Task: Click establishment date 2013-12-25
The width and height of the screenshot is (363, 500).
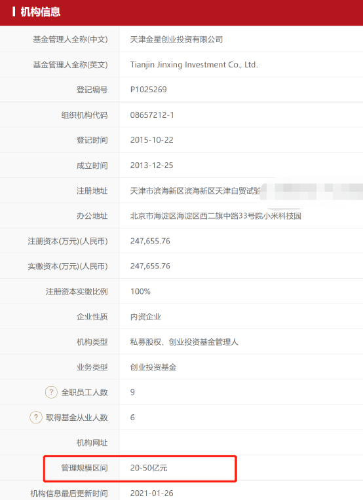Action: pos(151,165)
